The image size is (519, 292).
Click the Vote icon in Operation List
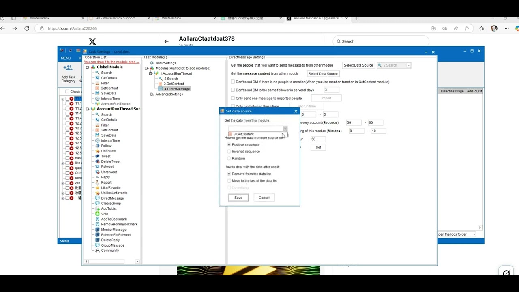pos(97,214)
